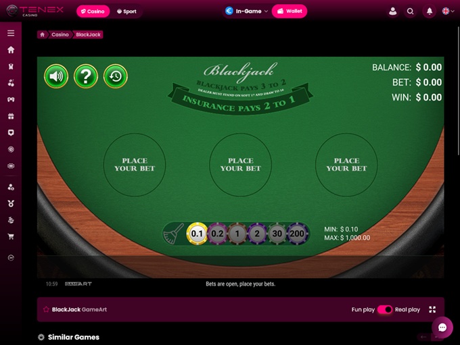Clear bets with the broom icon

[x=173, y=234]
